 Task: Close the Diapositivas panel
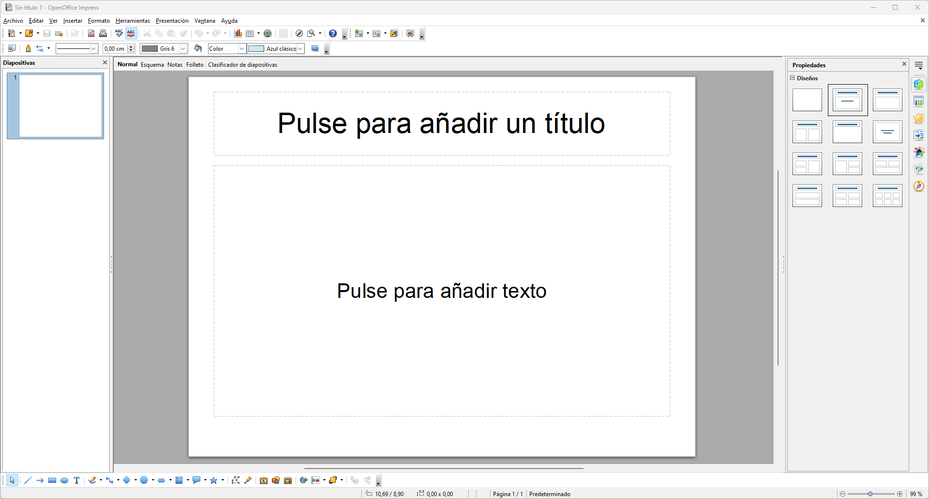click(x=105, y=62)
